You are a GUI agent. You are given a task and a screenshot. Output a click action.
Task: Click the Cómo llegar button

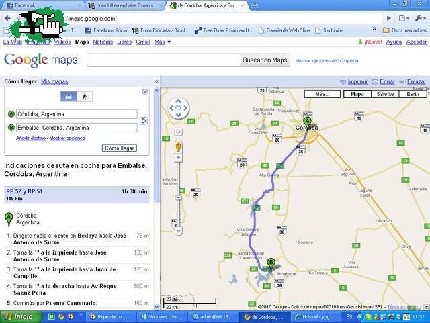coord(120,148)
